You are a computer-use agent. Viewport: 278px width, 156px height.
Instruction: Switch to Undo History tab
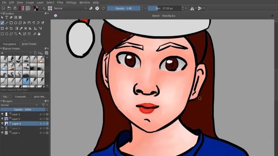click(x=40, y=97)
